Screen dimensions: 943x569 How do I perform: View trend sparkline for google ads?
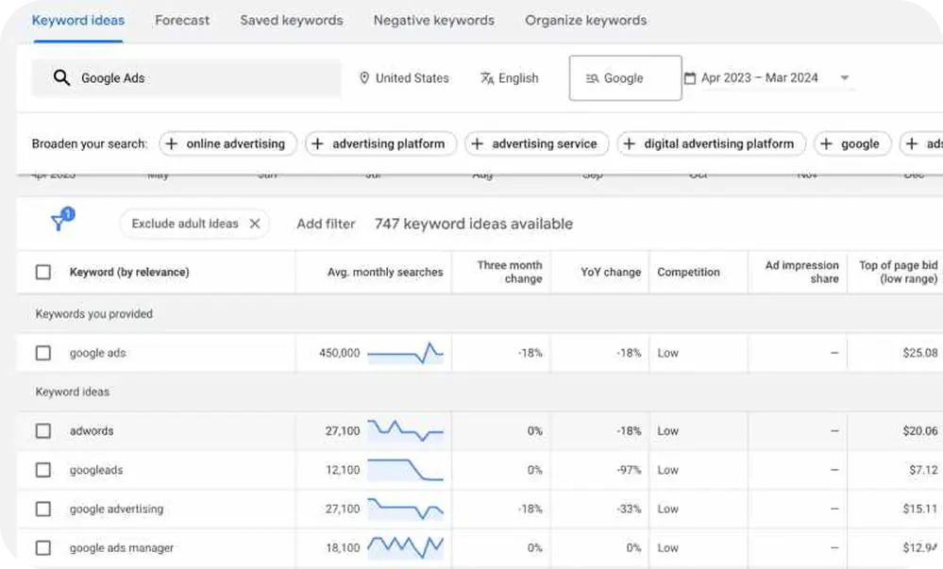[x=405, y=353]
